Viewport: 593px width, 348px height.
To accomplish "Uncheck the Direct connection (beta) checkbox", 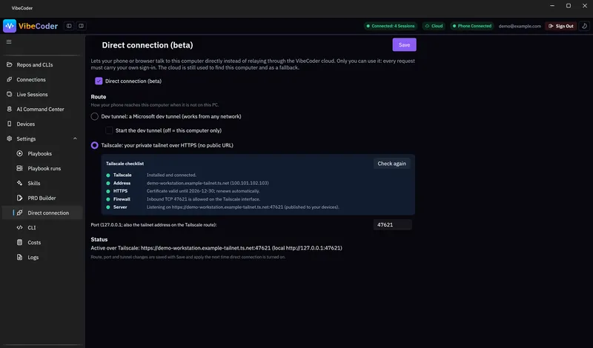I will 99,81.
